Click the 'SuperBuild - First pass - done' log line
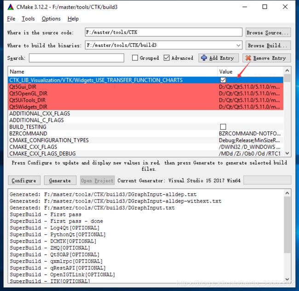This screenshot has height=291, width=299. click(57, 221)
